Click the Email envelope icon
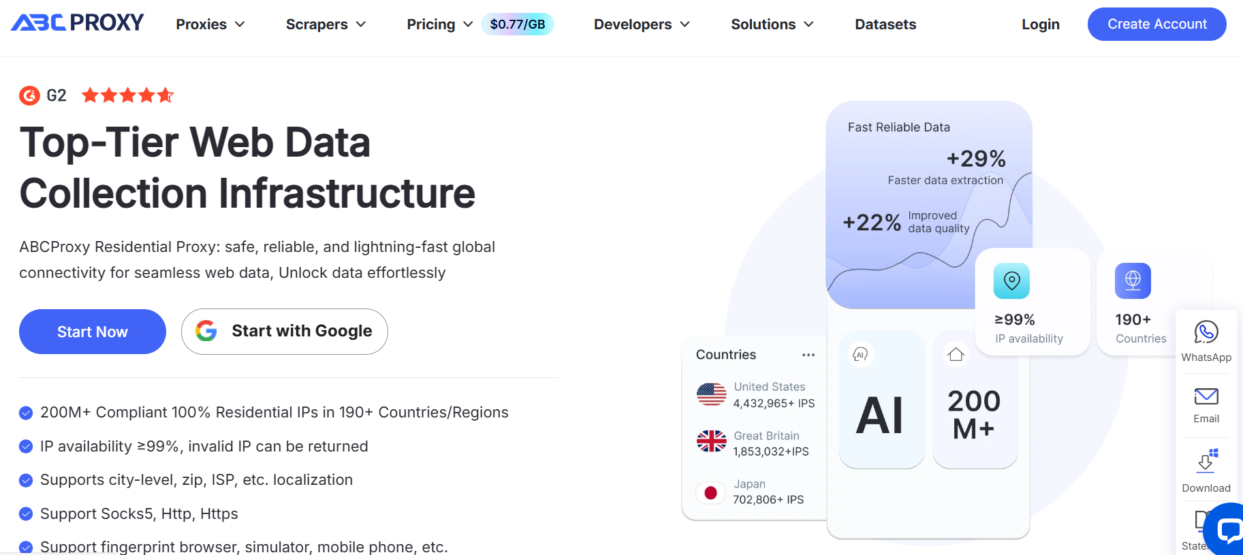1243x555 pixels. pyautogui.click(x=1206, y=396)
